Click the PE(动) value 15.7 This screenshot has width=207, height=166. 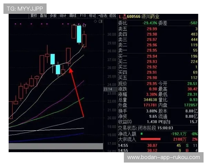[x=194, y=122]
